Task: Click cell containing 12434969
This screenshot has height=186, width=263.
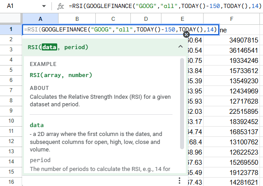Action: coord(232,91)
